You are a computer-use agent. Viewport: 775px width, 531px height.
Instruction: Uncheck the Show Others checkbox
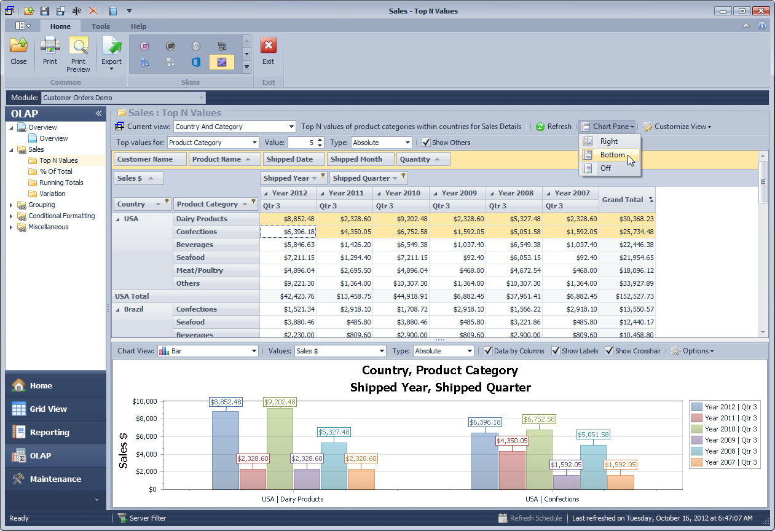pos(426,143)
